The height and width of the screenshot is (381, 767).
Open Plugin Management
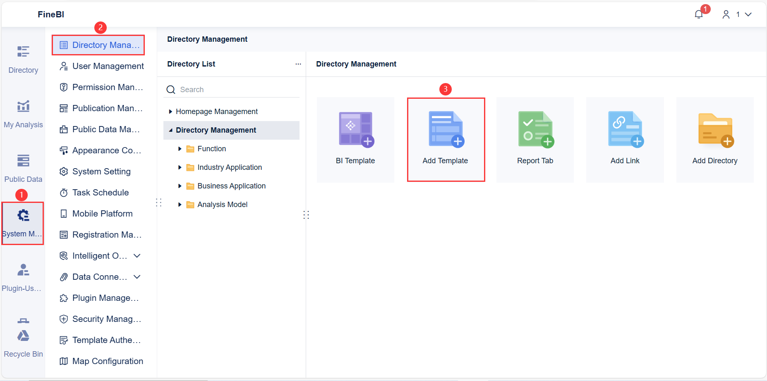tap(106, 298)
